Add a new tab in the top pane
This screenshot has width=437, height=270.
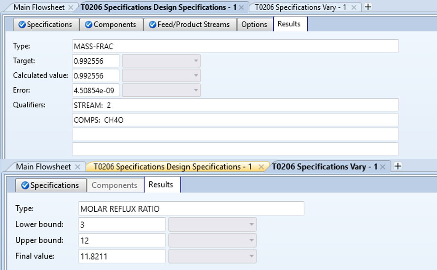pos(368,7)
